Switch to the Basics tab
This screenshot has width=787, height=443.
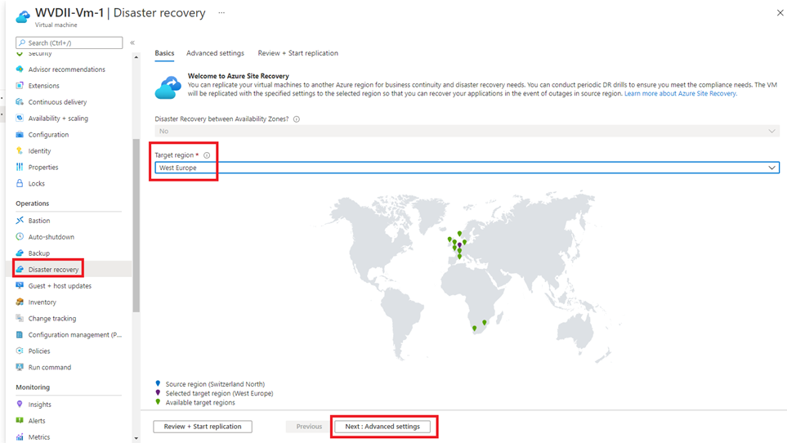[164, 53]
